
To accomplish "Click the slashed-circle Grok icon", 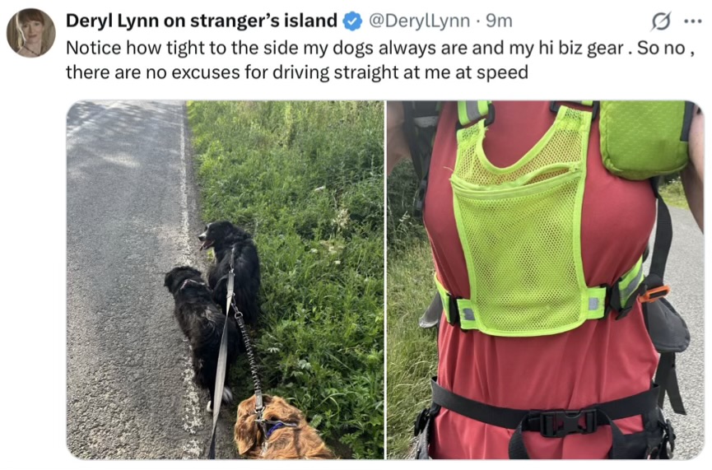I will [x=661, y=21].
